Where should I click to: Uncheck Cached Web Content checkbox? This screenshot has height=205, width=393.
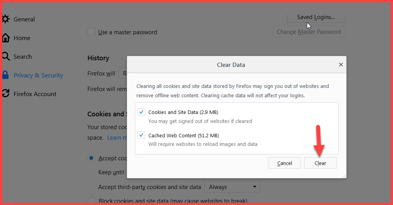point(141,135)
